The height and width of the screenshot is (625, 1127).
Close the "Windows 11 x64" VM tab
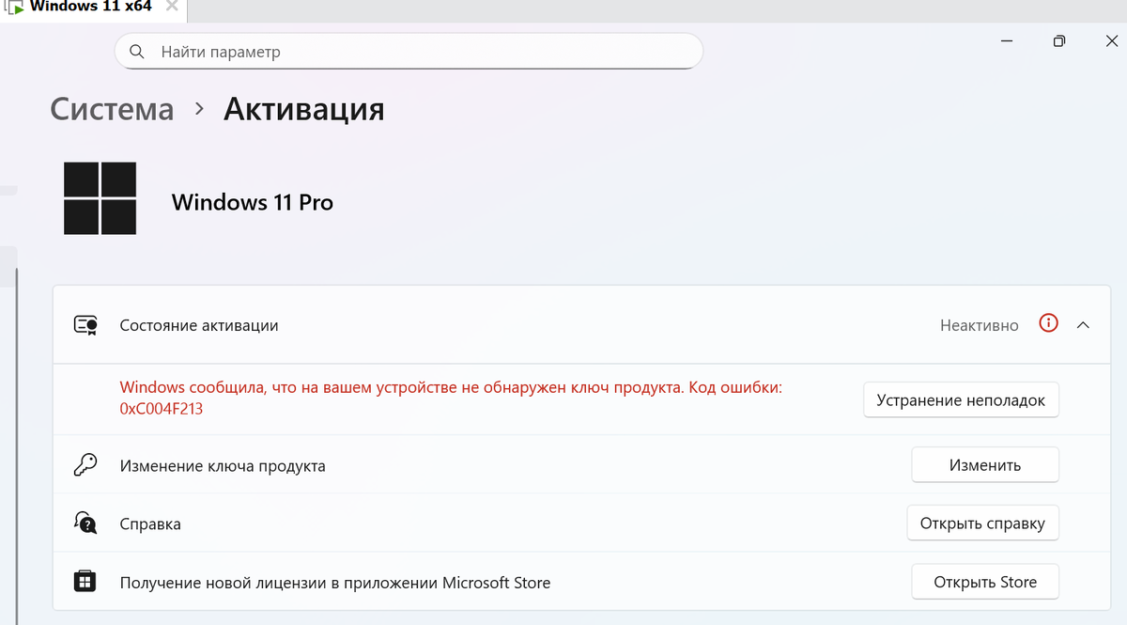coord(172,6)
